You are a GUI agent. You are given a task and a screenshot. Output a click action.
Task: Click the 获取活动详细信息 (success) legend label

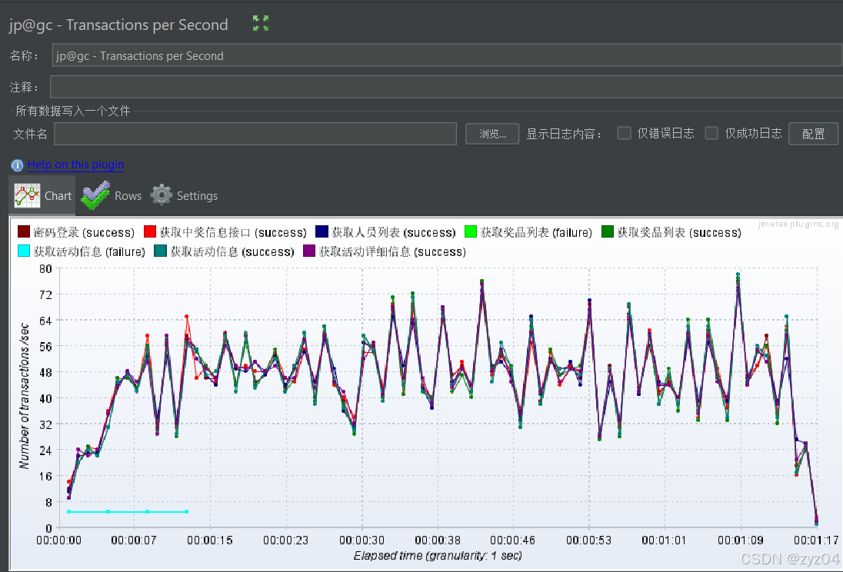click(392, 251)
